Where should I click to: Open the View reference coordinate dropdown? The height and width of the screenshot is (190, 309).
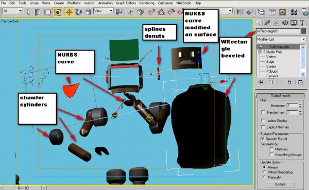(111, 11)
